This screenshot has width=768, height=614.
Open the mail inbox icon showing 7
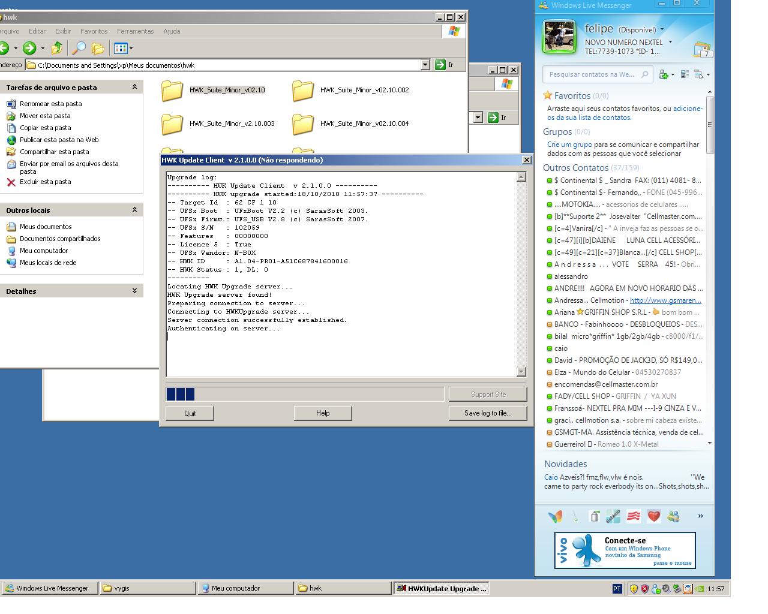702,49
